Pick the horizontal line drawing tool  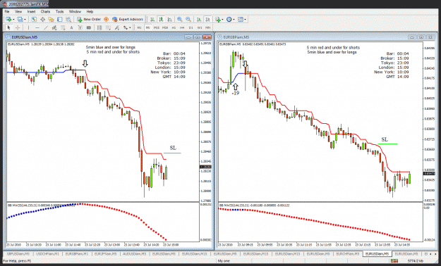pos(37,27)
